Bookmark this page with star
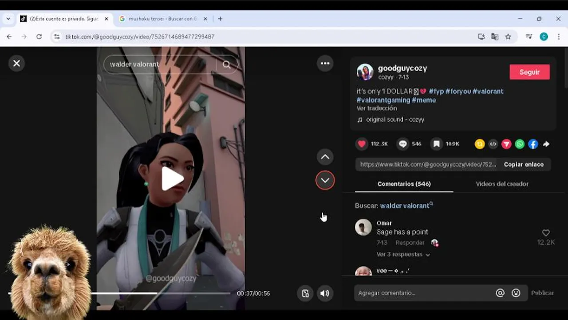The image size is (568, 320). [508, 37]
